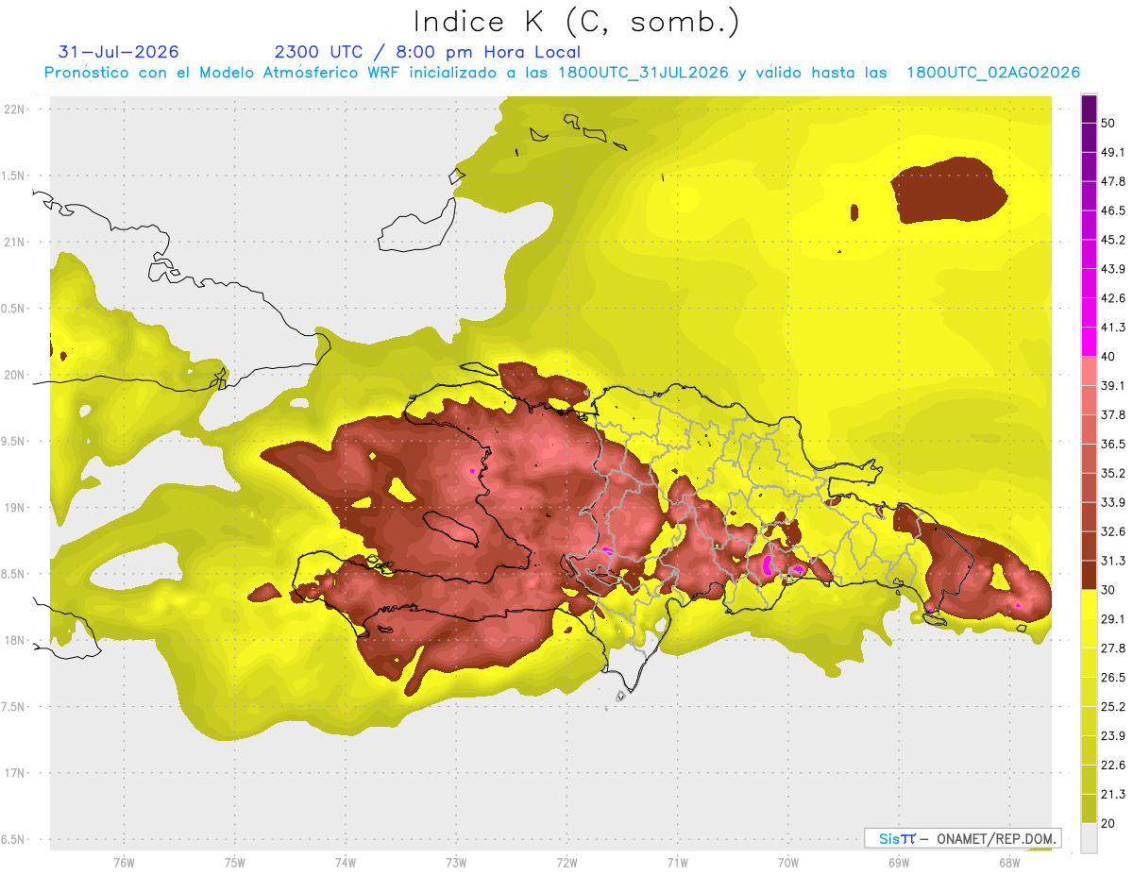Click the "49.1" color scale value

point(1113,152)
